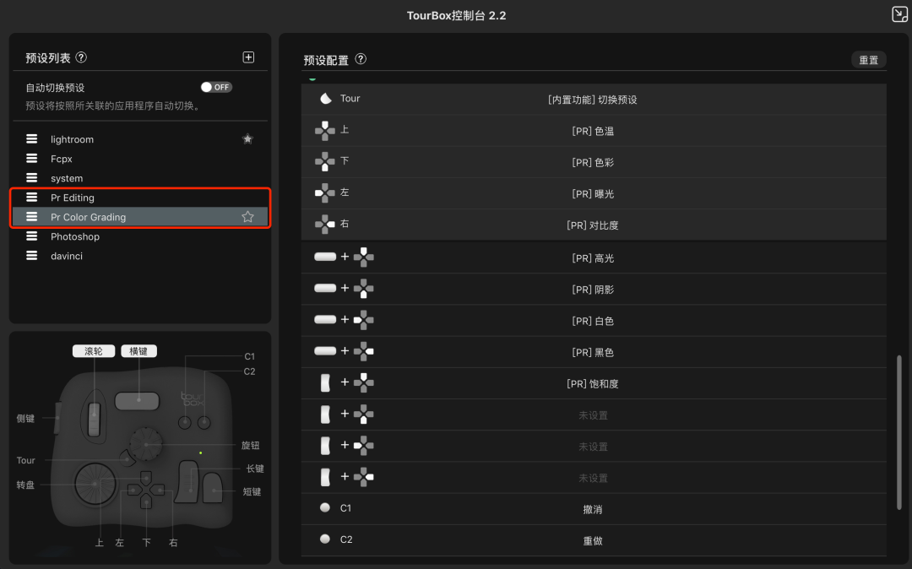Toggle the 自动切换预设 switch
This screenshot has height=569, width=912.
pyautogui.click(x=216, y=87)
